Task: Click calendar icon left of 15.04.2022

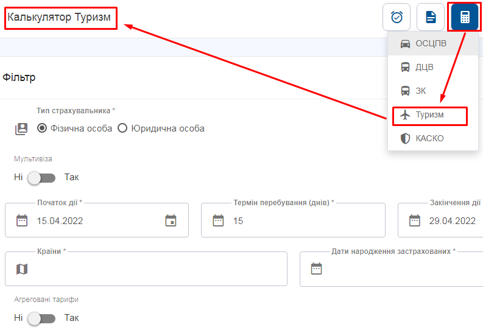Action: click(x=22, y=220)
